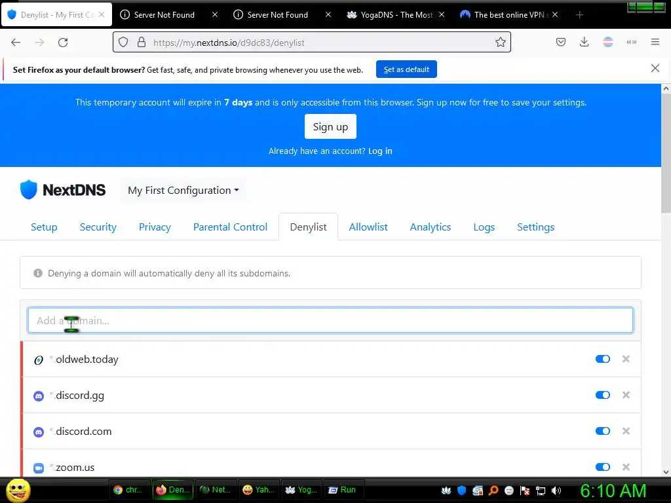Go back using the browser back arrow
The image size is (671, 503).
point(16,43)
